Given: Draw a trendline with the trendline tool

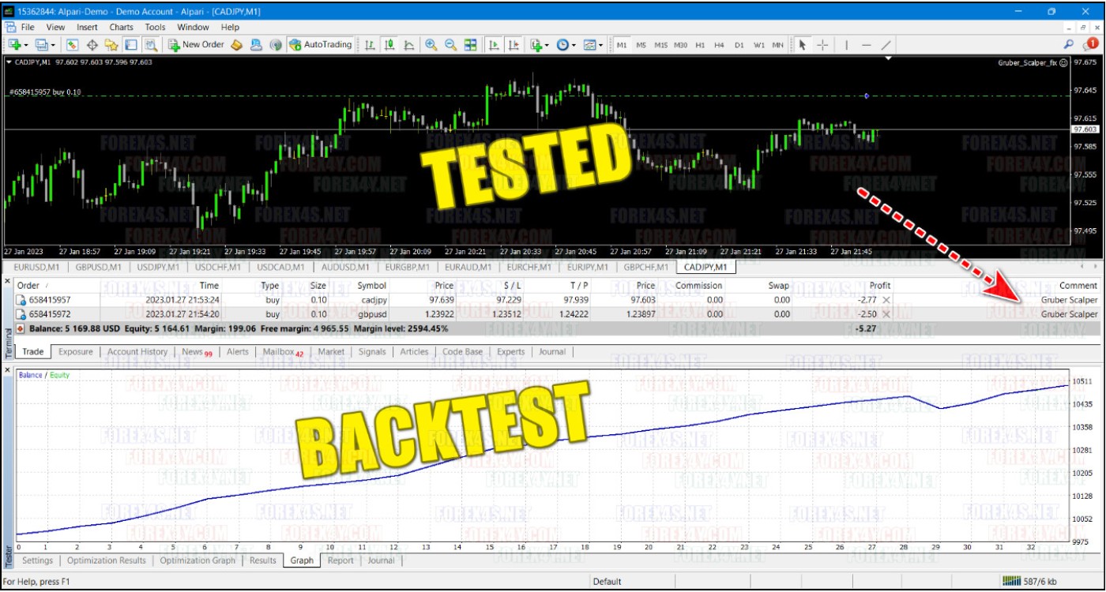Looking at the screenshot, I should (x=886, y=45).
